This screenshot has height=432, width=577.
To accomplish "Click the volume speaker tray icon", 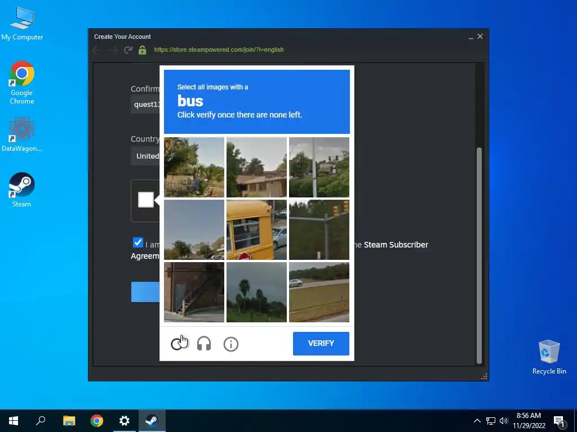I will [x=504, y=421].
